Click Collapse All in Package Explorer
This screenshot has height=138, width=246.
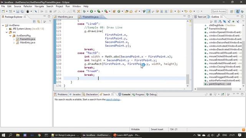(x=34, y=21)
